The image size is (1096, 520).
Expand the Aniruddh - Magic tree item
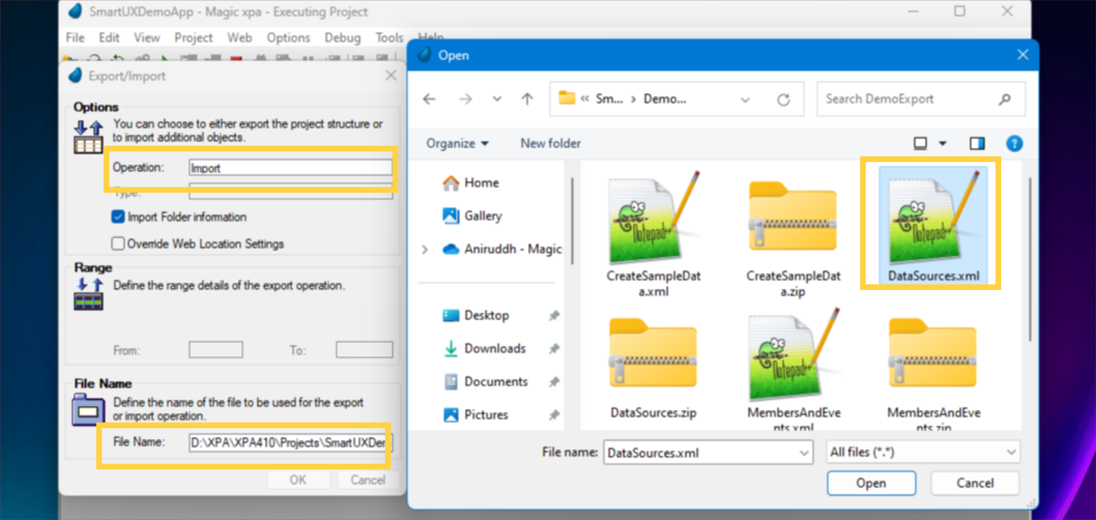click(424, 249)
